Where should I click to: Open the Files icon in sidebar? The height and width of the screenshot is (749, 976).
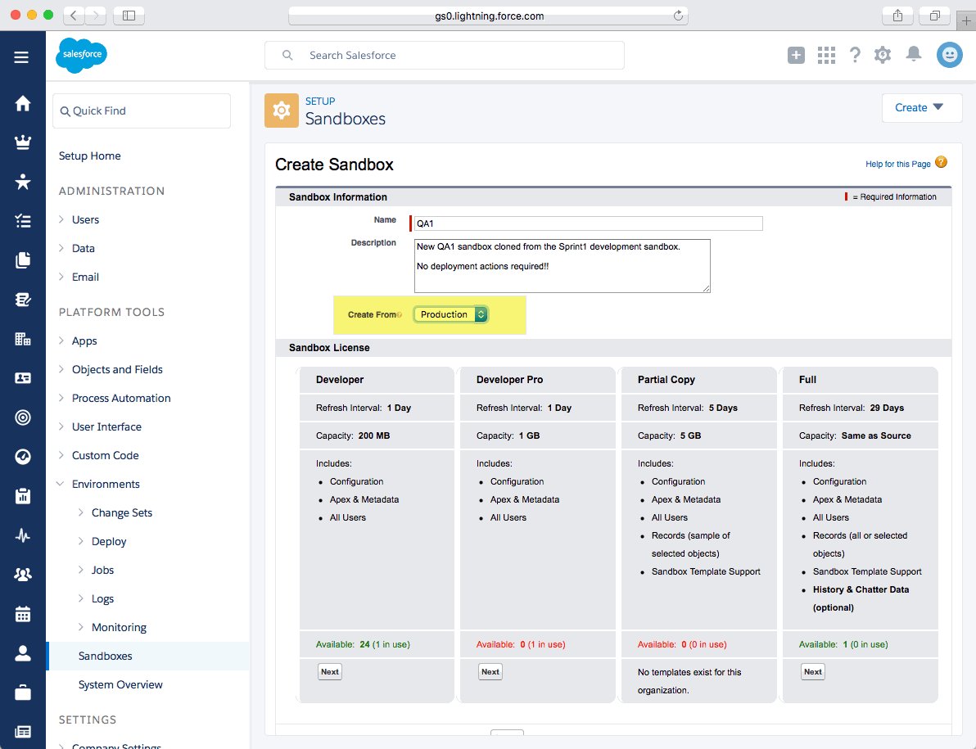click(x=22, y=260)
